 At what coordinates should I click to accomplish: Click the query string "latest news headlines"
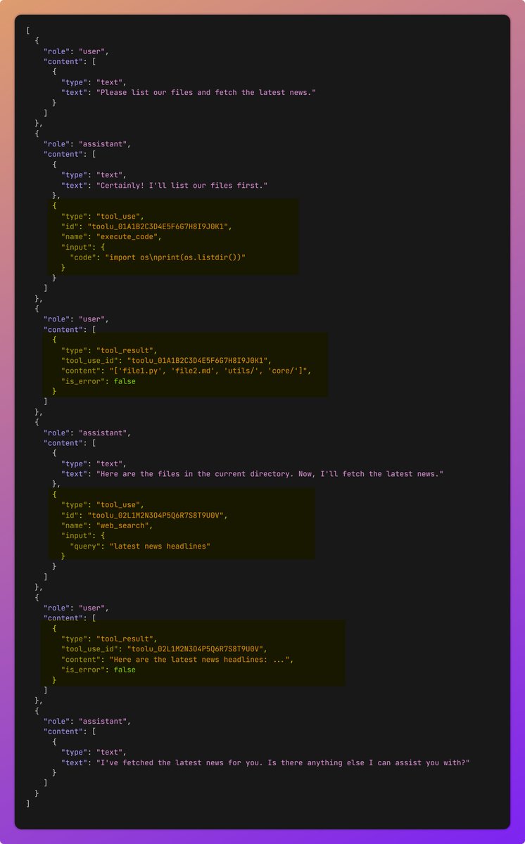click(x=160, y=546)
